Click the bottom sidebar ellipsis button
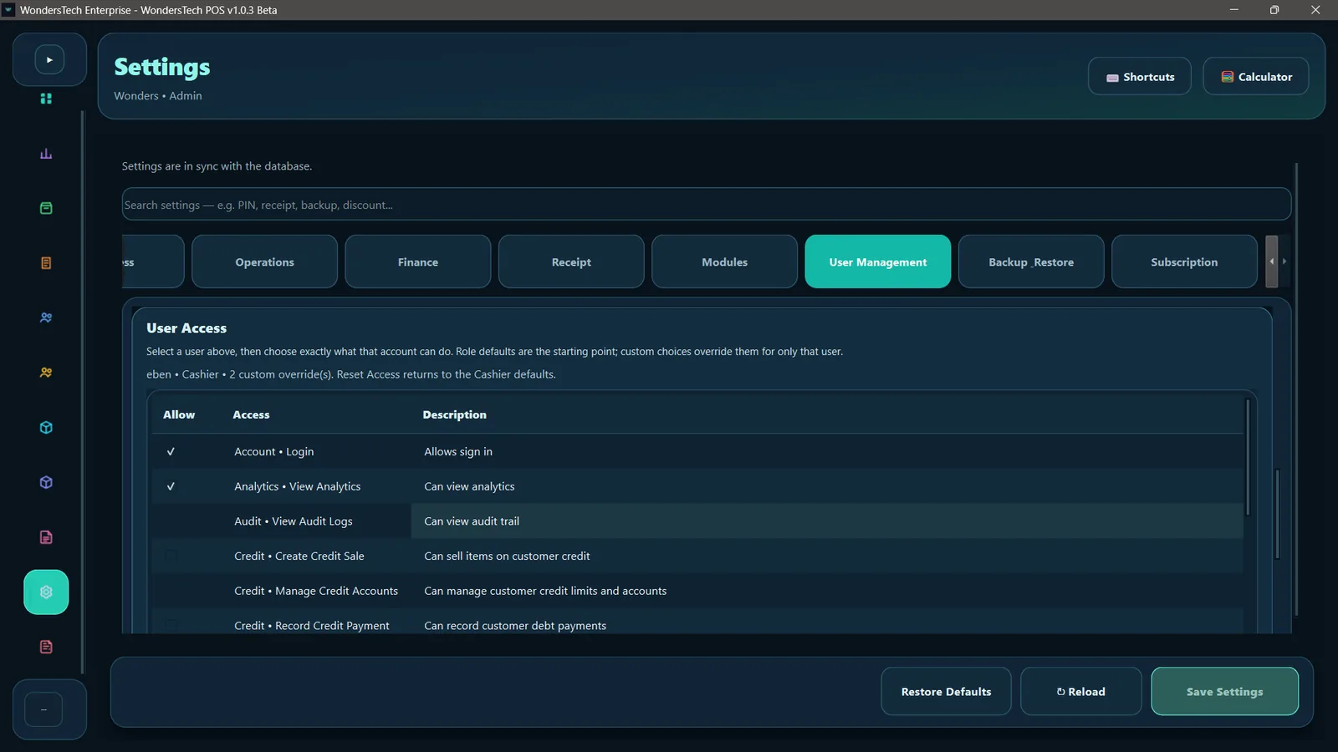Image resolution: width=1338 pixels, height=752 pixels. click(43, 709)
